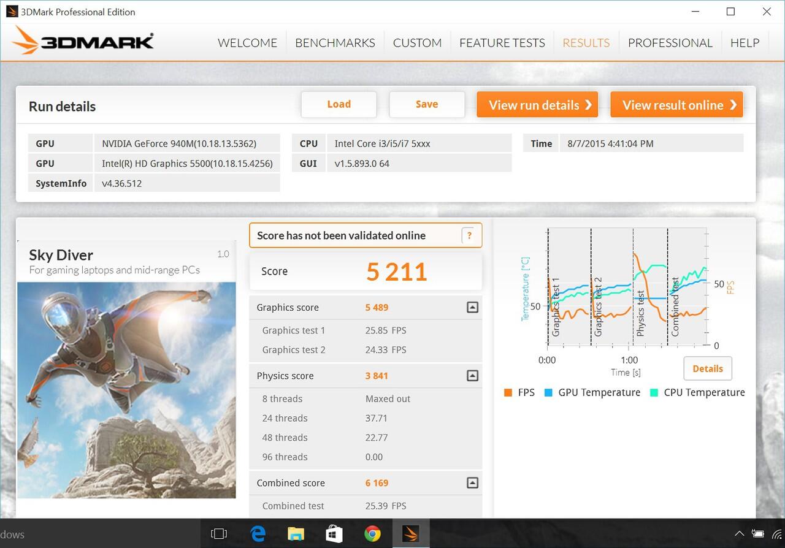Open the WELCOME tab
The image size is (785, 548).
[247, 43]
